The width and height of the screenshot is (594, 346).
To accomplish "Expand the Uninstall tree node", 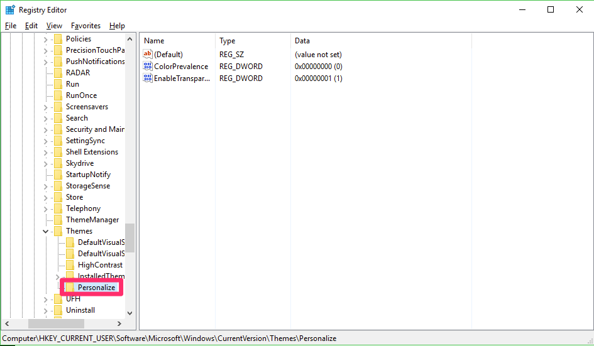I will pyautogui.click(x=46, y=310).
